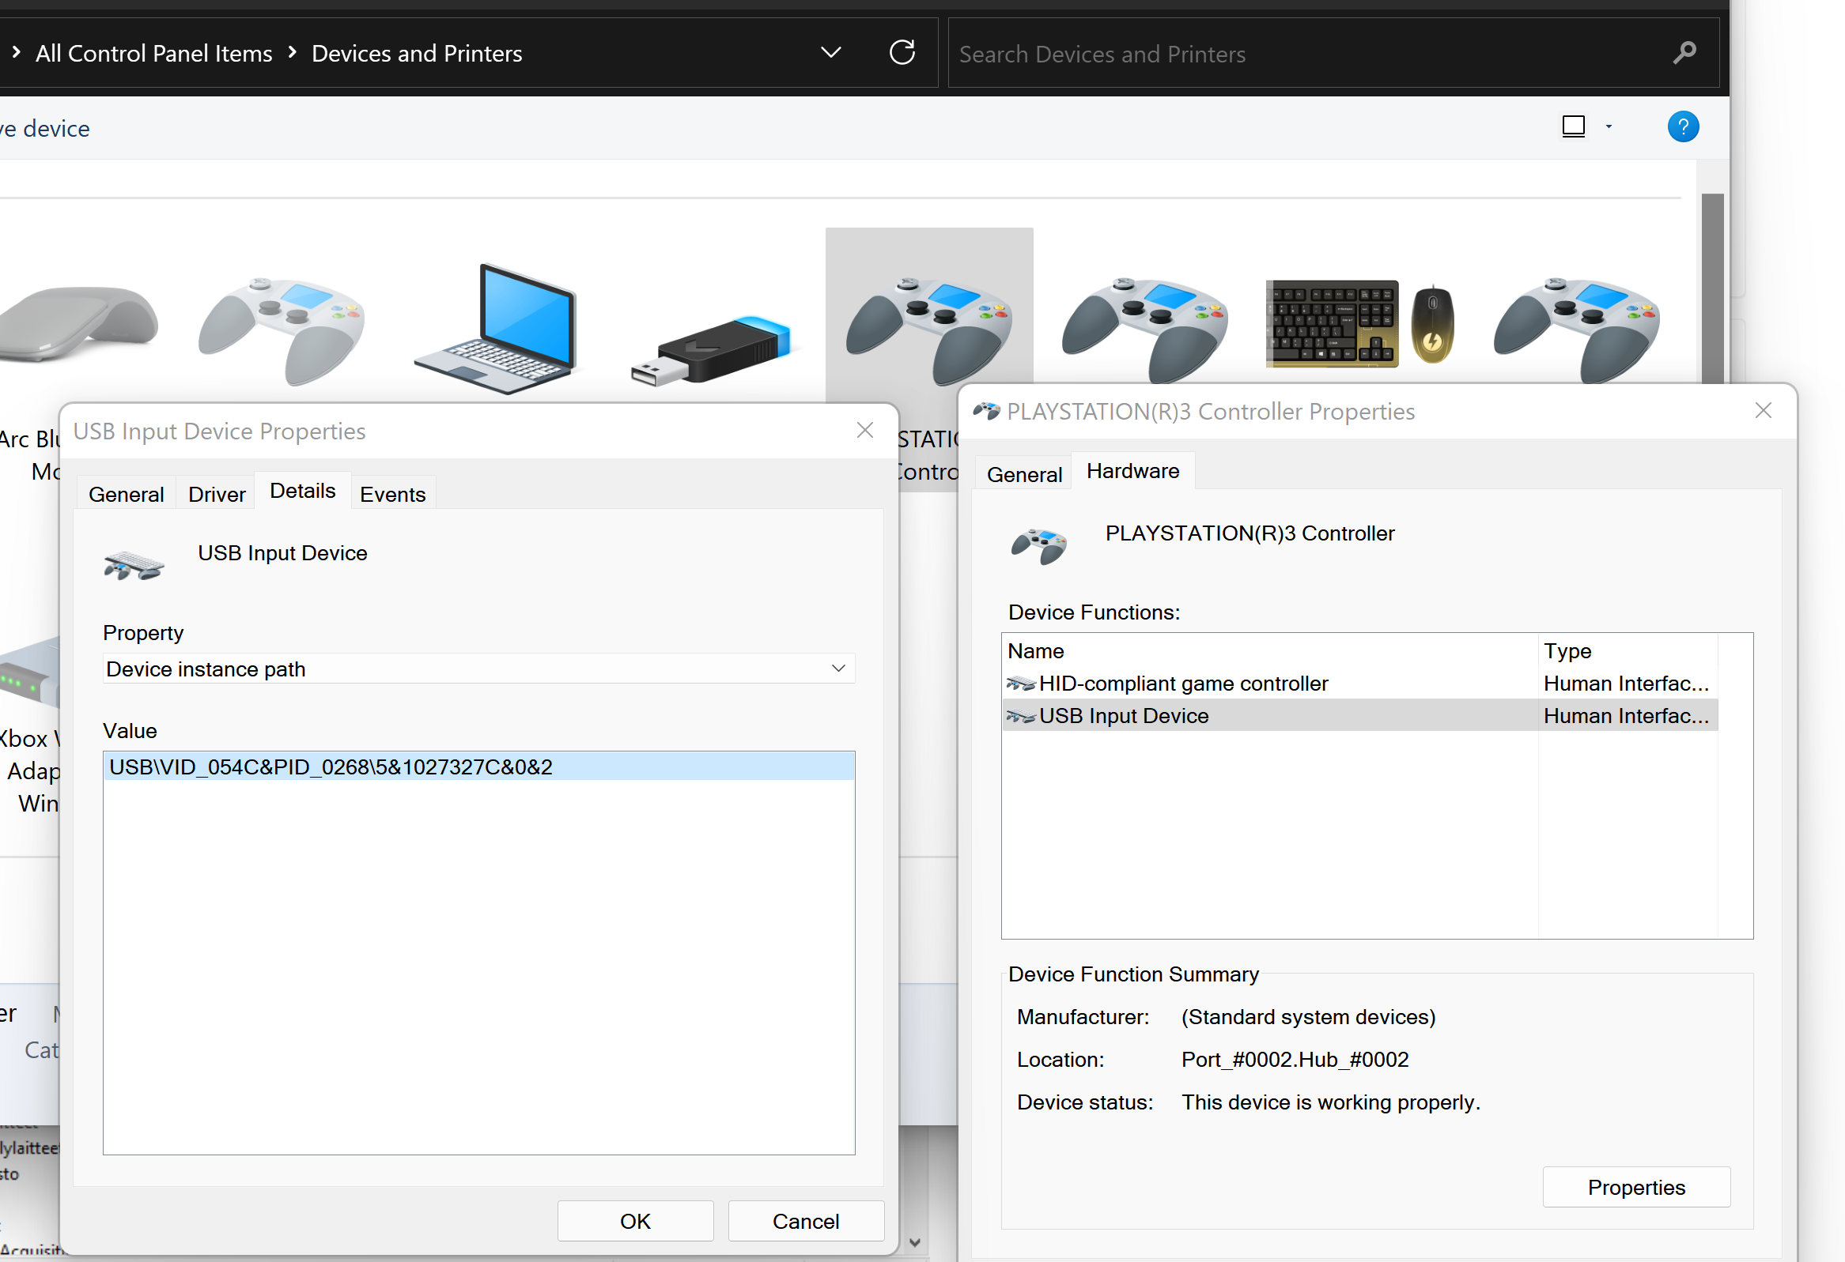
Task: Open the address bar history dropdown
Action: click(x=830, y=52)
